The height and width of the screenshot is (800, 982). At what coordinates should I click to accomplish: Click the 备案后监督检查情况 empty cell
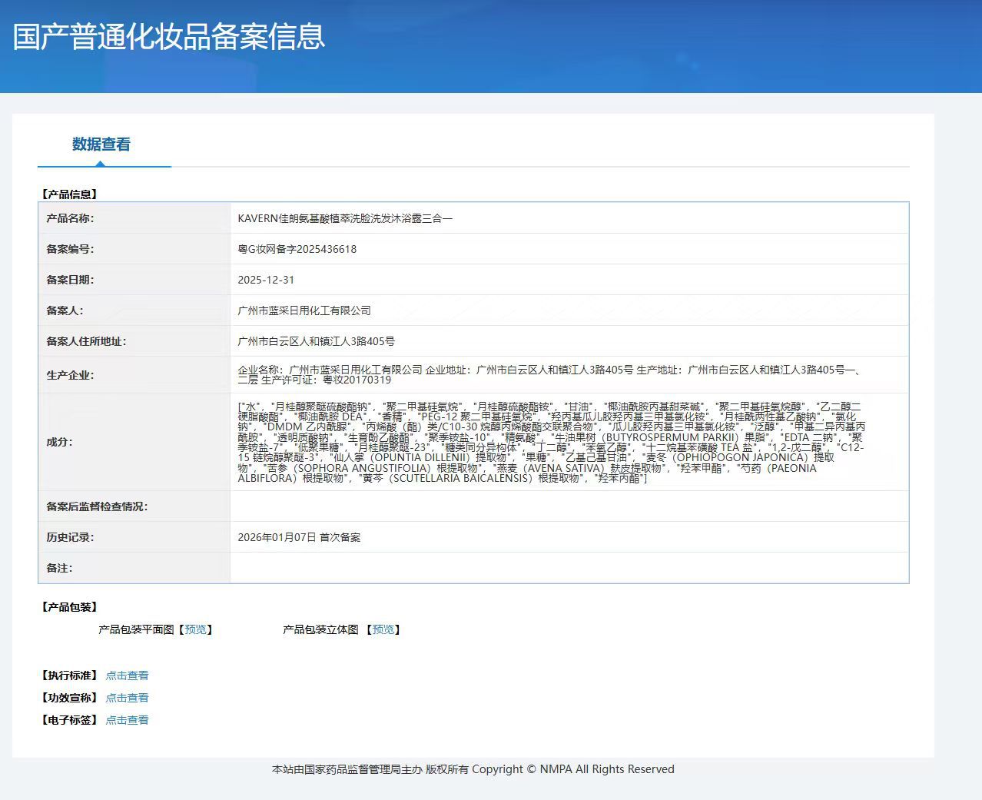coord(569,506)
